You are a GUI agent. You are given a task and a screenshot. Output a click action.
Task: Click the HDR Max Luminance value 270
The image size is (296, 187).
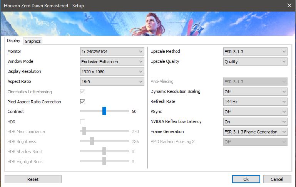[x=135, y=131]
